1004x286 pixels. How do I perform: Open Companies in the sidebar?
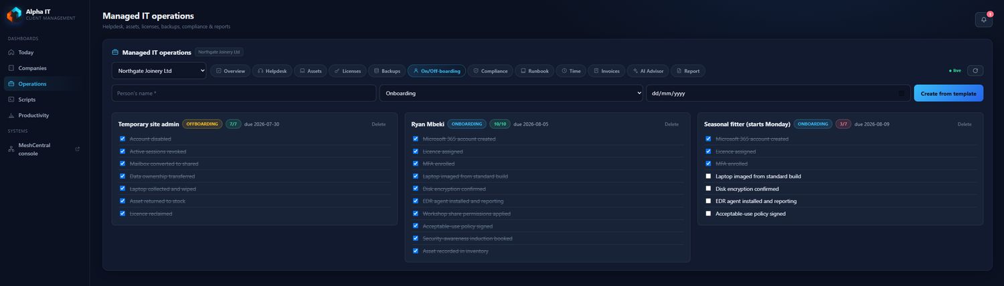click(x=44, y=67)
